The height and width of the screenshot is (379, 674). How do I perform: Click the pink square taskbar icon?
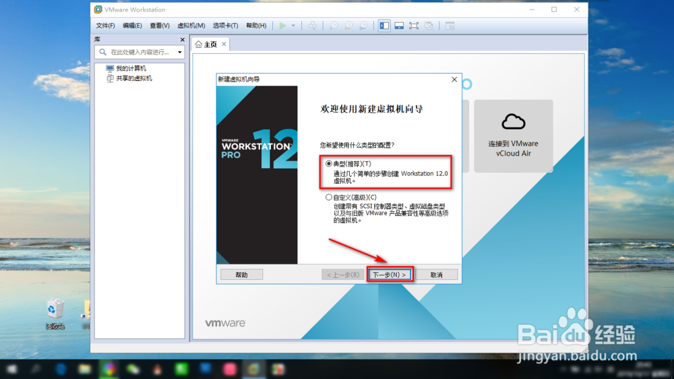tap(230, 369)
